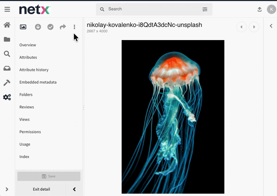Expand the left navigation bar arrow
The image size is (277, 196).
[7, 189]
